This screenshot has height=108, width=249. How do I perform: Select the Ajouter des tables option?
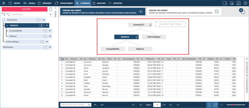click(x=184, y=12)
